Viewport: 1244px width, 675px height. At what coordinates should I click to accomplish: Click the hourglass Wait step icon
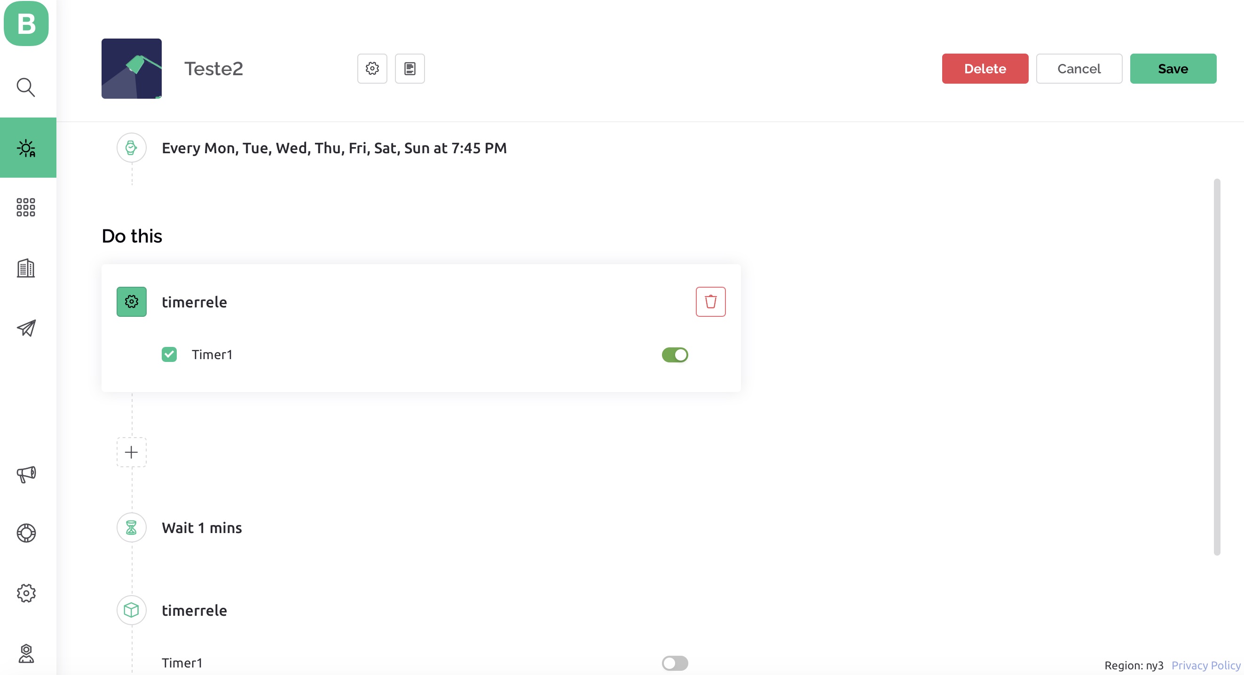point(131,527)
